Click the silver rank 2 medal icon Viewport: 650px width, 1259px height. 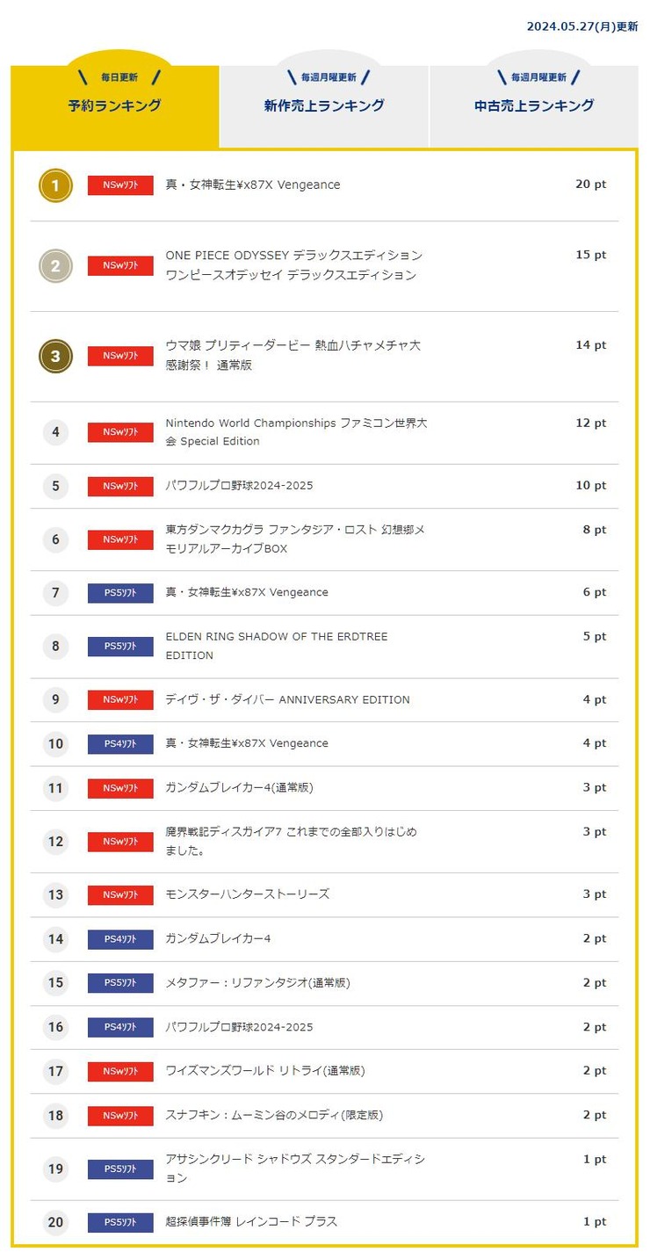[55, 266]
